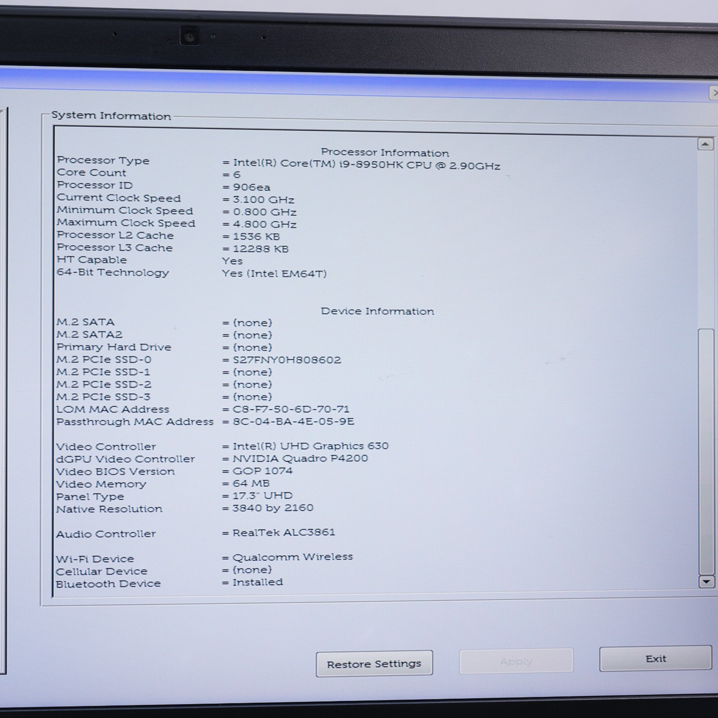Click the Minimum Clock Speed 0.800 GHz value
Image resolution: width=718 pixels, height=718 pixels.
click(264, 212)
